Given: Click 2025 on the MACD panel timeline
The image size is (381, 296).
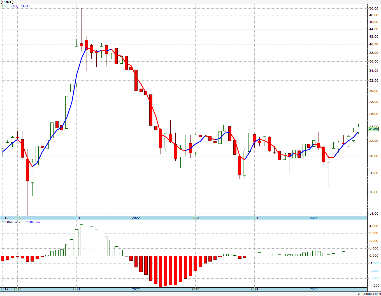Looking at the screenshot, I should click(313, 289).
